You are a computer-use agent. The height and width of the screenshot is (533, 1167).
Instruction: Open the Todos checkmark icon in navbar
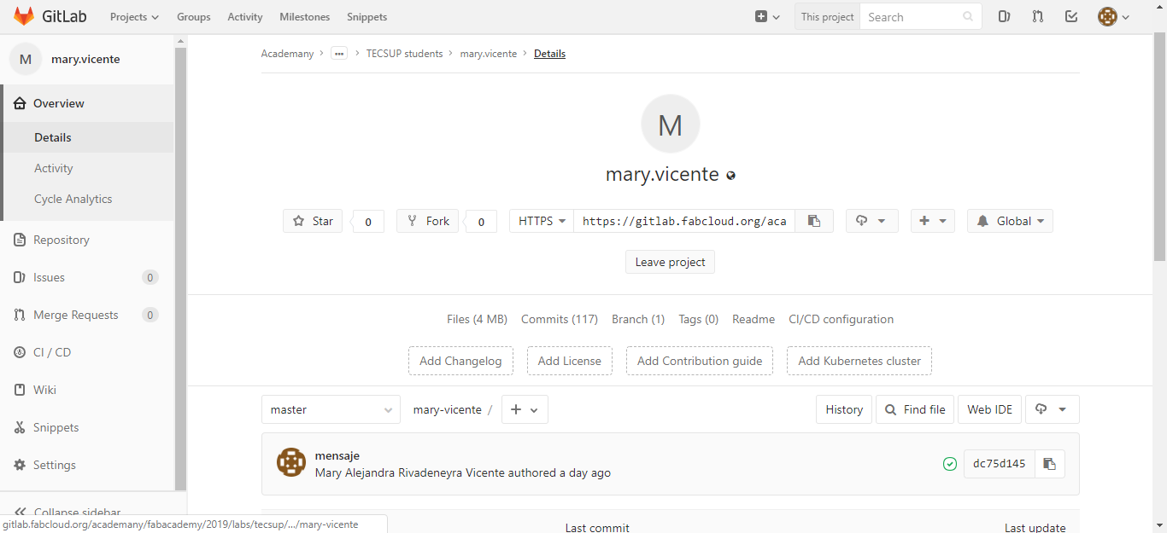pos(1071,16)
